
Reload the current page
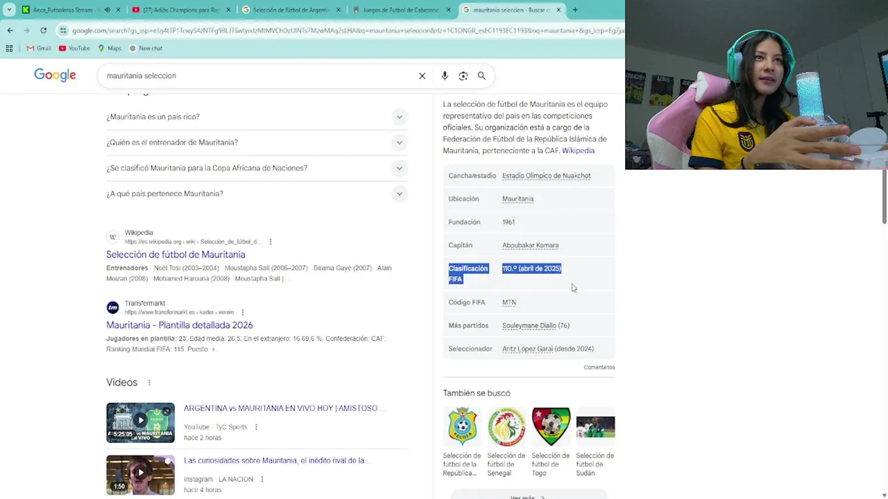point(43,30)
